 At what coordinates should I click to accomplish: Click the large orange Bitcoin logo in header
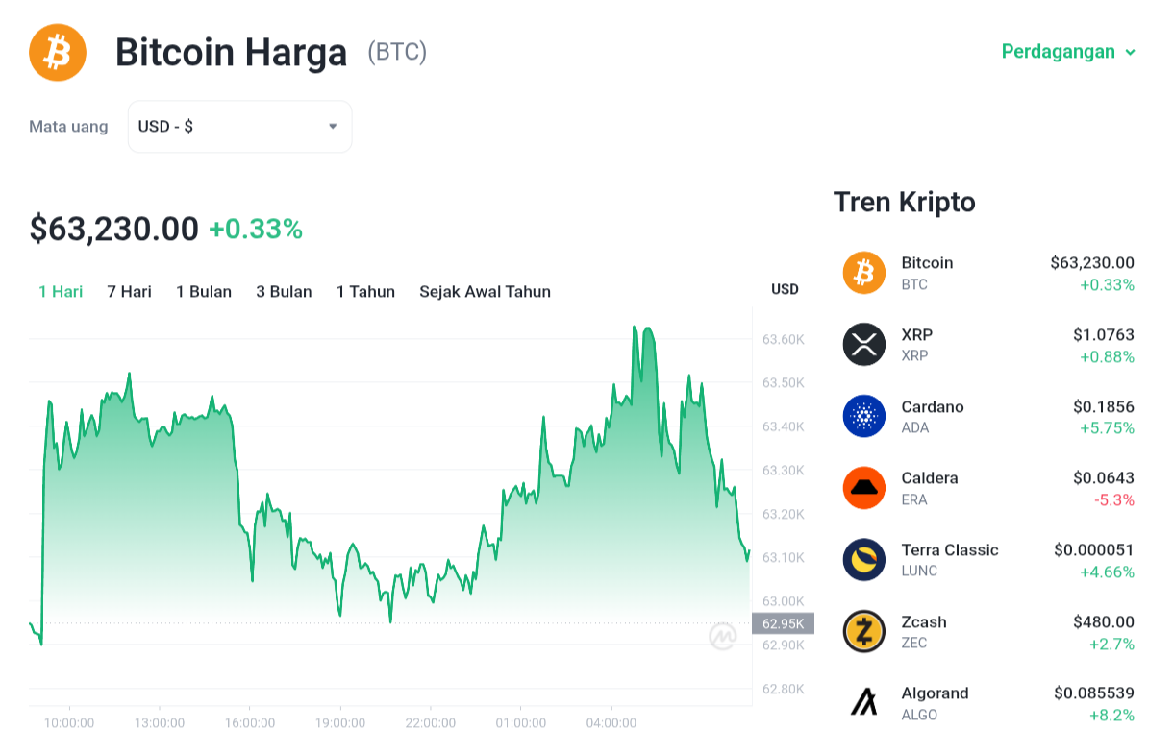(x=58, y=52)
